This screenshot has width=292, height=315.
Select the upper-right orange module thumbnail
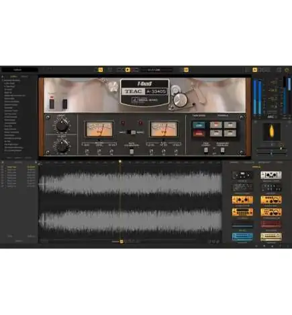point(271,200)
